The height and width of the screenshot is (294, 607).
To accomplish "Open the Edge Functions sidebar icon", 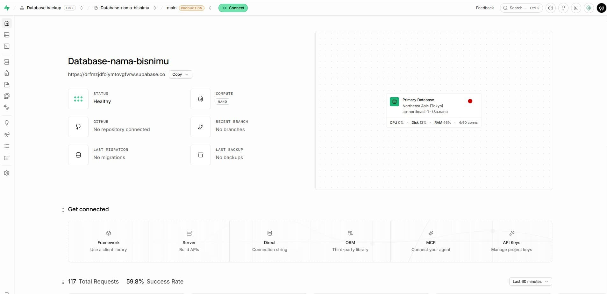I will coord(7,96).
